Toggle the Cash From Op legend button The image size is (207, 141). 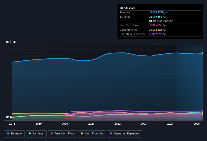[92, 134]
